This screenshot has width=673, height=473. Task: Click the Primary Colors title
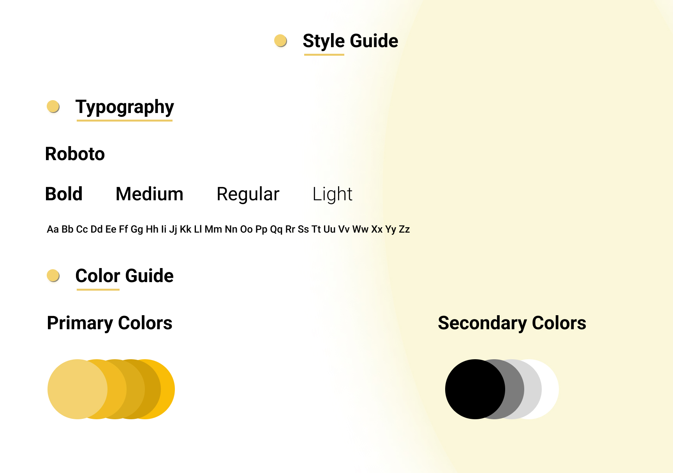[110, 323]
